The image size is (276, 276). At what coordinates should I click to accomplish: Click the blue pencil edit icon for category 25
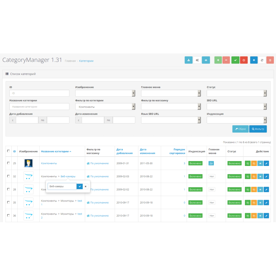pos(266,163)
